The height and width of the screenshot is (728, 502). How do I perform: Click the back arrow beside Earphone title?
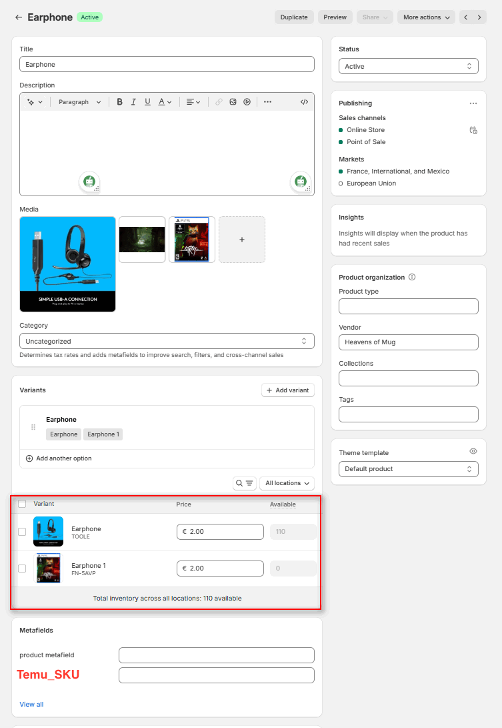click(x=19, y=17)
